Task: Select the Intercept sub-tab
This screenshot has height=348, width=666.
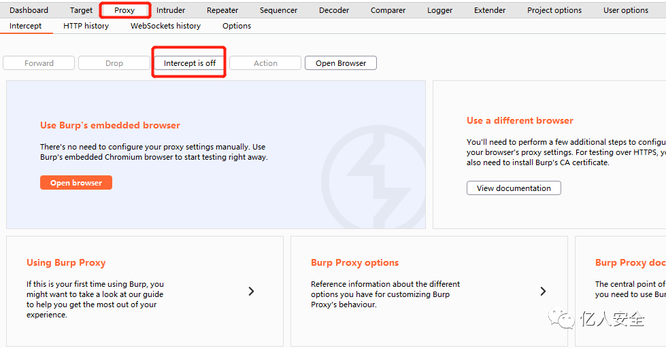Action: [x=25, y=26]
